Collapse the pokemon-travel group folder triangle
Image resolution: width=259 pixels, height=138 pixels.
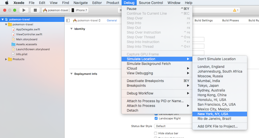(6, 24)
